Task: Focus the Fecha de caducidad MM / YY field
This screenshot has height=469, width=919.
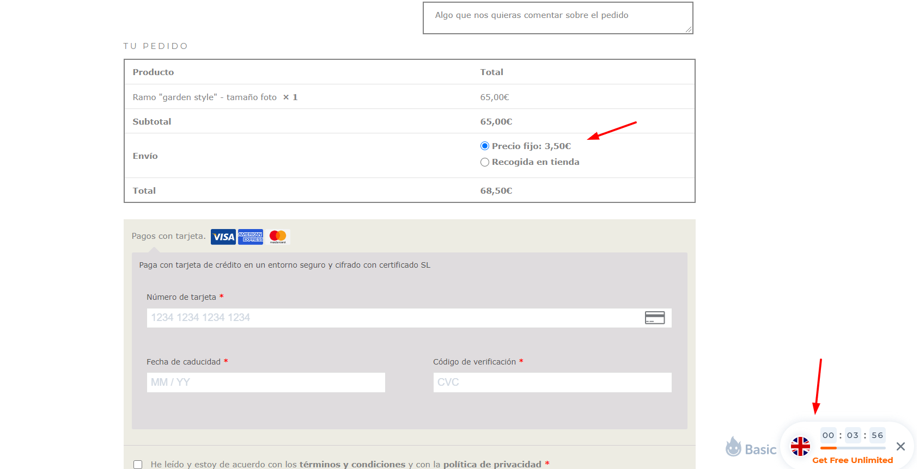Action: 266,382
